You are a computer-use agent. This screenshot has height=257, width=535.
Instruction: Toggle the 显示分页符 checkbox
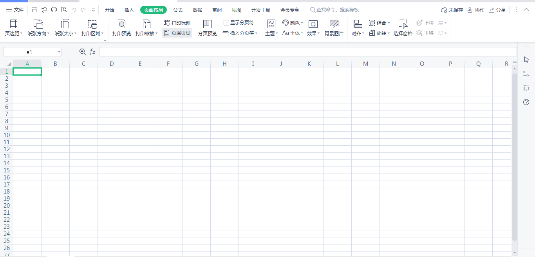coord(226,23)
